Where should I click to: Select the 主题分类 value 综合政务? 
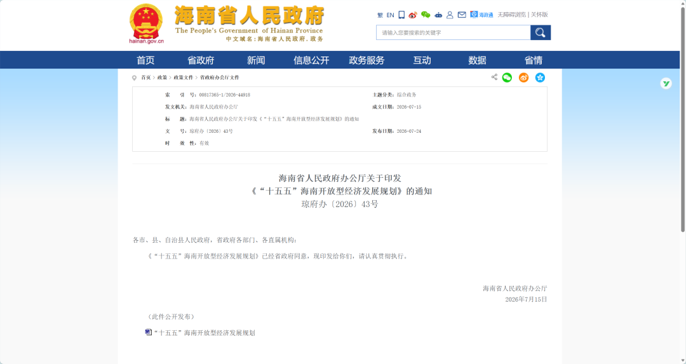pos(407,95)
